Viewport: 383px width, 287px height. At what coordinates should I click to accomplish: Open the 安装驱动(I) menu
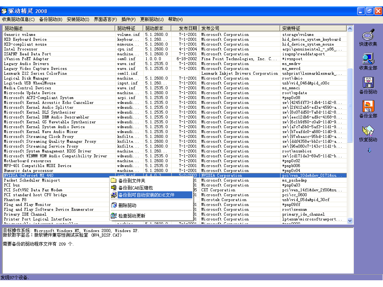tap(78, 19)
